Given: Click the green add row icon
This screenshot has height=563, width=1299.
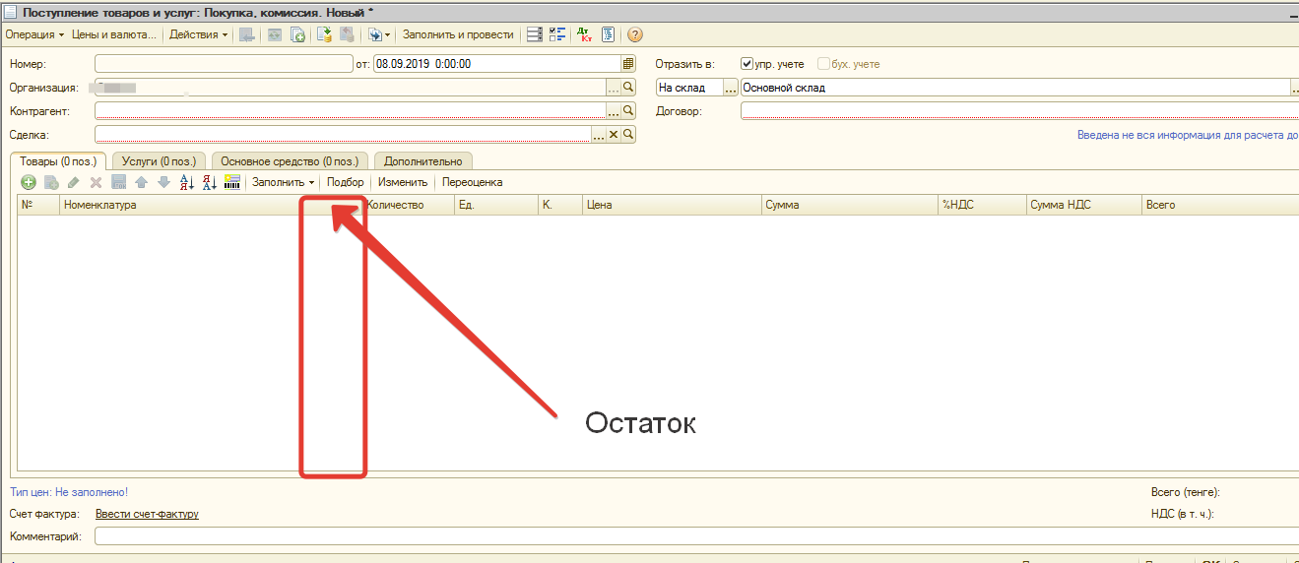Looking at the screenshot, I should point(28,182).
